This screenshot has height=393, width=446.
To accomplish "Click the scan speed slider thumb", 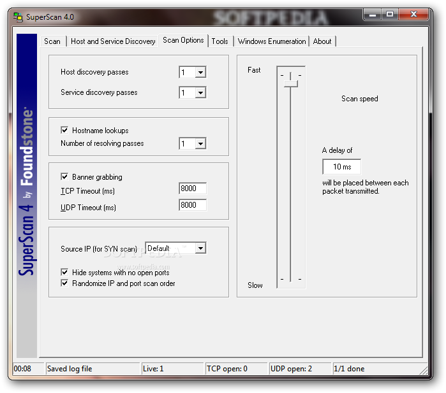I will (x=291, y=84).
